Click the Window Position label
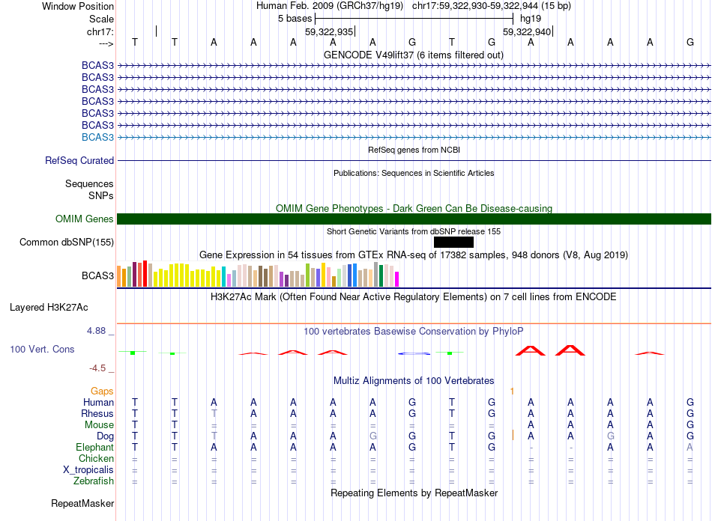Screen dimensions: 712x521 [78, 6]
